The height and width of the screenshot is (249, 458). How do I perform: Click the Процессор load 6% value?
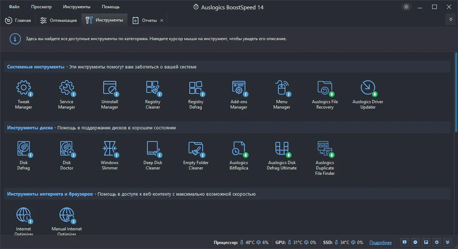point(265,243)
